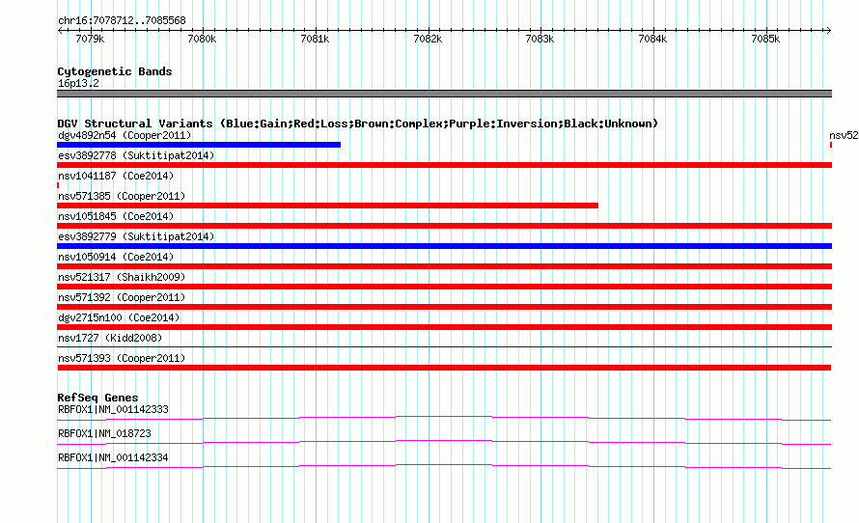The height and width of the screenshot is (523, 859).
Task: Click the 7081k ruler position
Action: point(315,39)
